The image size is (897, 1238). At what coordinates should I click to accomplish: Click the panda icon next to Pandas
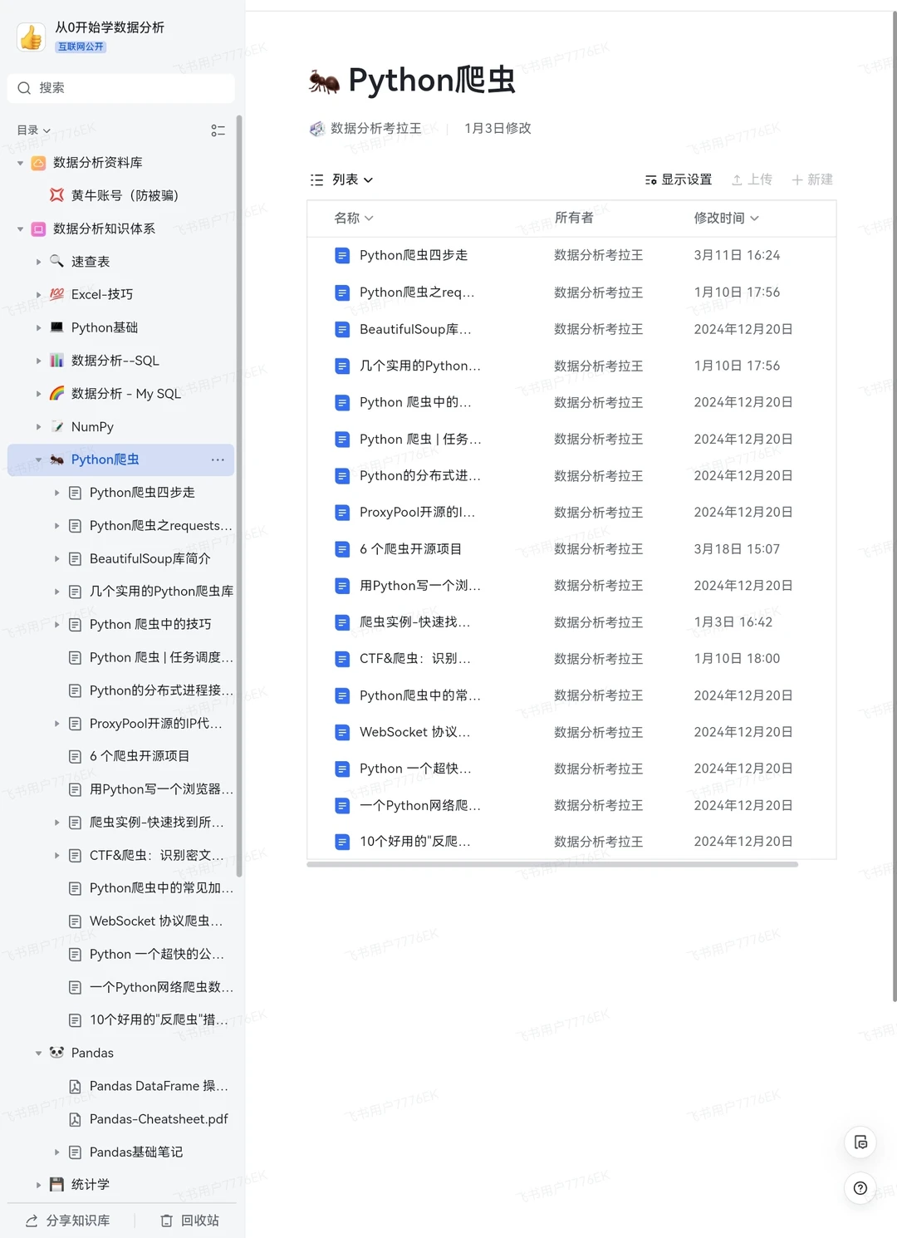coord(56,1053)
